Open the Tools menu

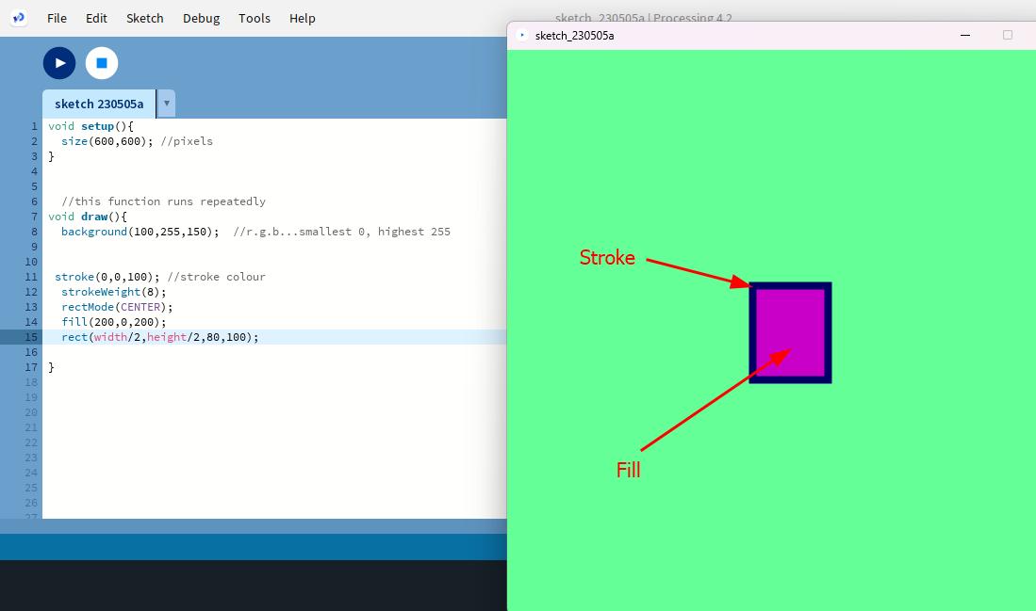[254, 18]
